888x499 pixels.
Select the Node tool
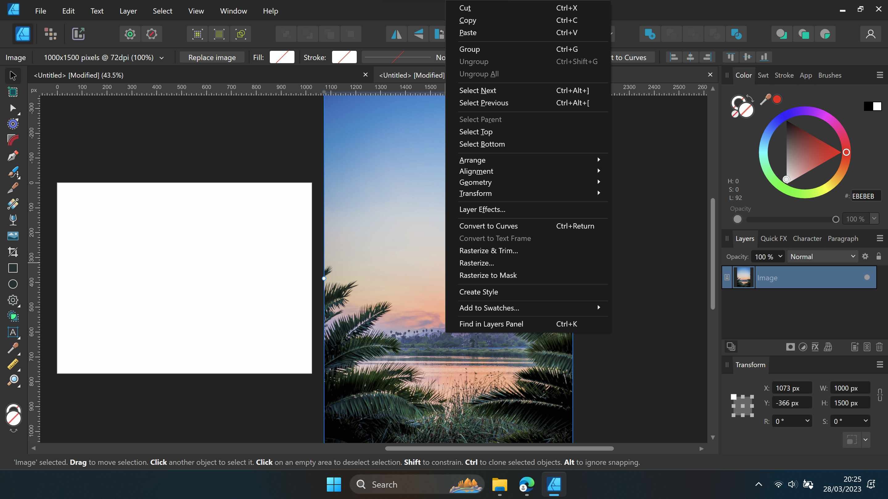click(13, 108)
